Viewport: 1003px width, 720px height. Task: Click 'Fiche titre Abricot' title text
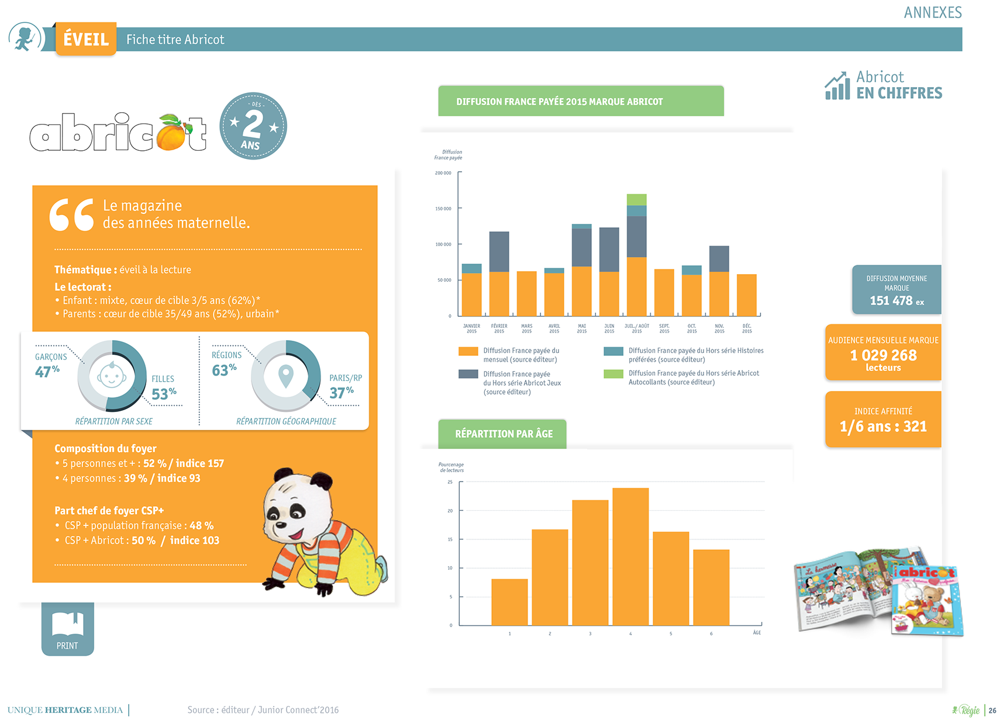pos(175,40)
